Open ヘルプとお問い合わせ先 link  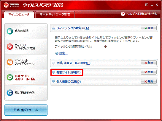[x=142, y=14]
